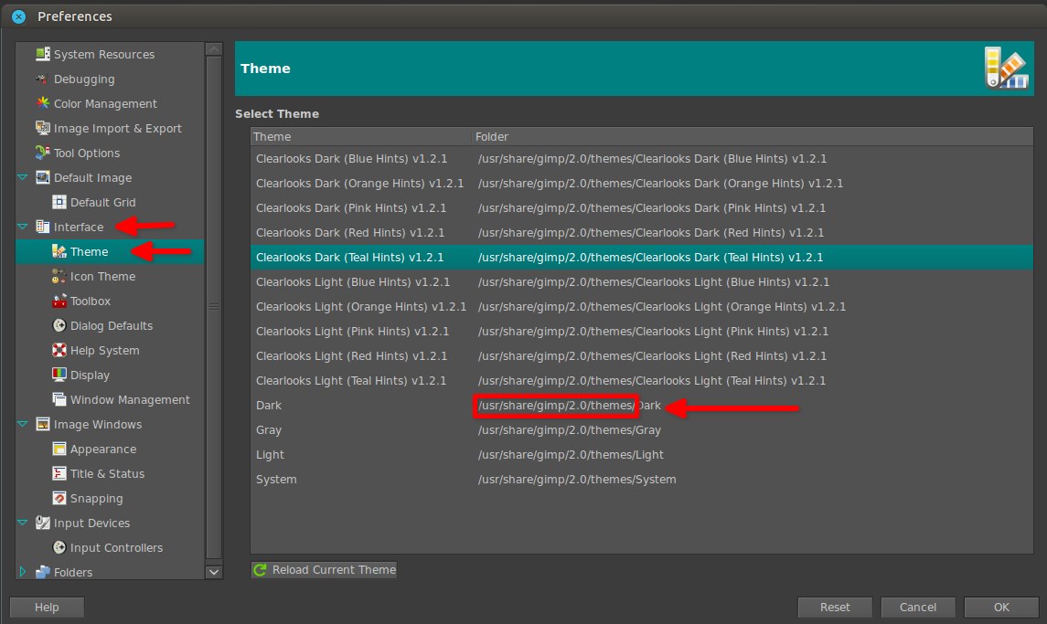Click the Help System lifebuoy icon
The width and height of the screenshot is (1047, 624).
pyautogui.click(x=59, y=351)
